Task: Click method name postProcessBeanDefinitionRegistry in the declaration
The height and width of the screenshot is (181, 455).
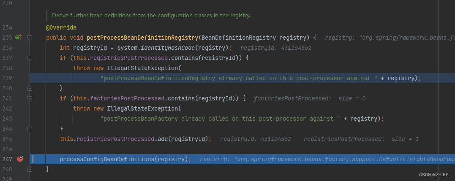Action: [x=142, y=38]
